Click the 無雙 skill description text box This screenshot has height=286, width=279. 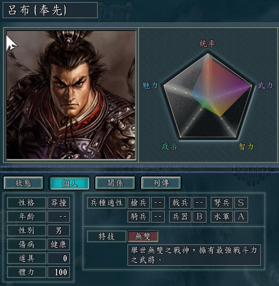coord(194,255)
